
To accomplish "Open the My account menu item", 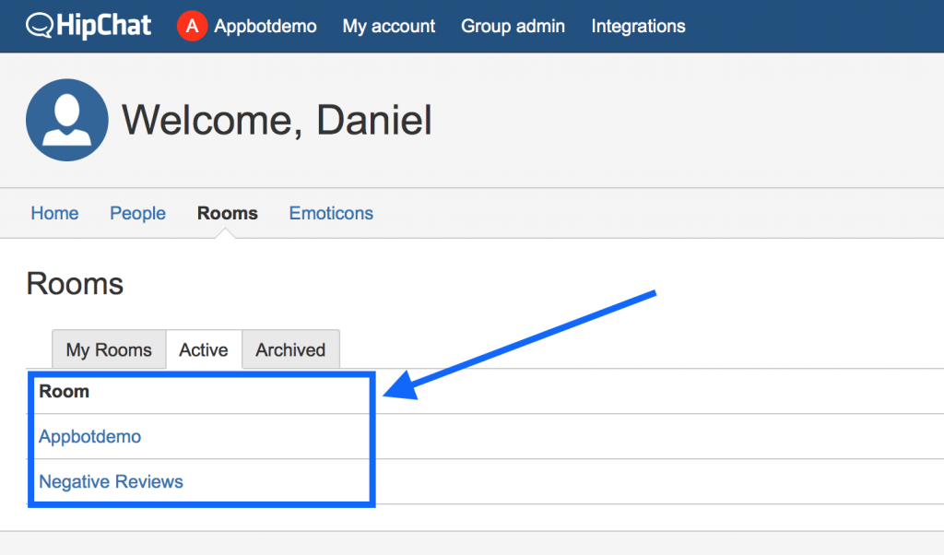I will [389, 26].
